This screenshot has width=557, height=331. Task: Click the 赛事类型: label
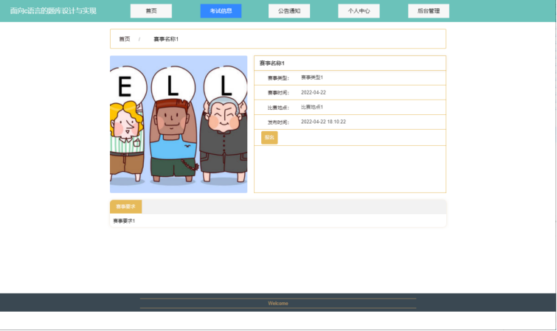pos(279,78)
